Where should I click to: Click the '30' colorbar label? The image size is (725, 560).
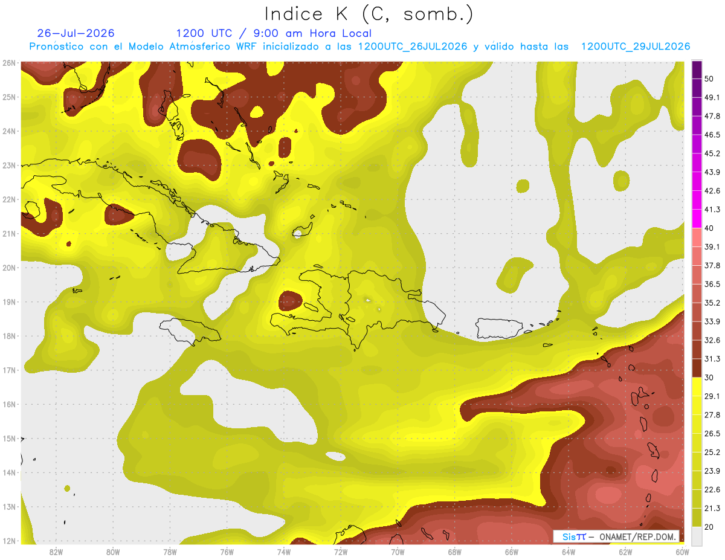[x=710, y=378]
